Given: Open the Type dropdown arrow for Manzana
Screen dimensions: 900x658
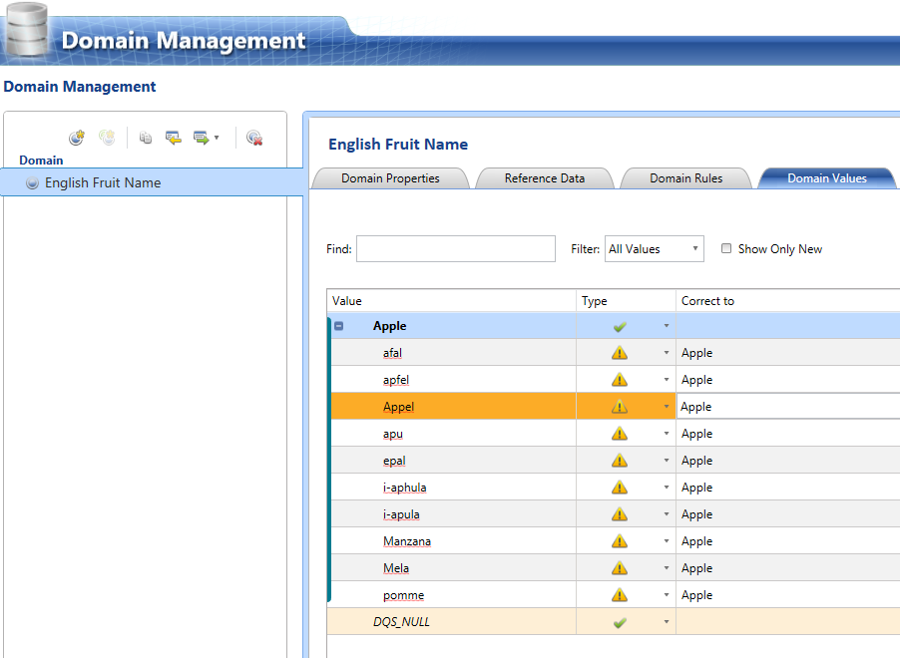Looking at the screenshot, I should pyautogui.click(x=667, y=541).
